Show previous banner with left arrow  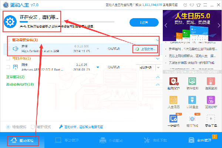(166, 26)
